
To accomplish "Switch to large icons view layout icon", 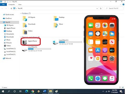I will [123, 87].
